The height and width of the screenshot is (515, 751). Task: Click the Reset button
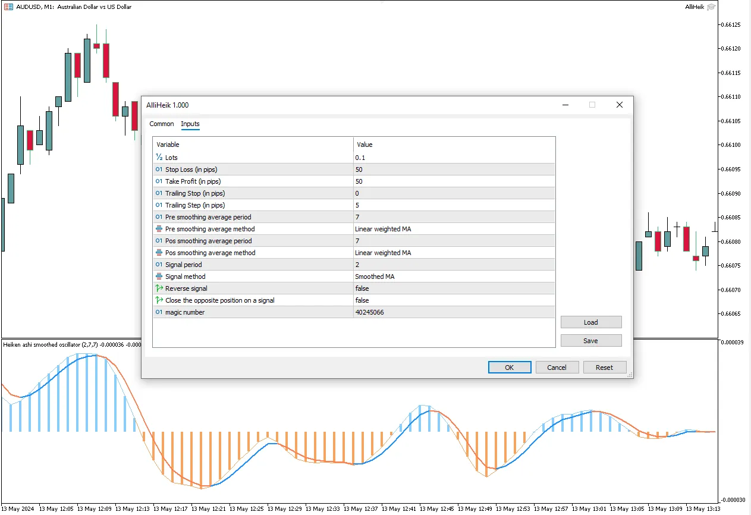tap(604, 368)
